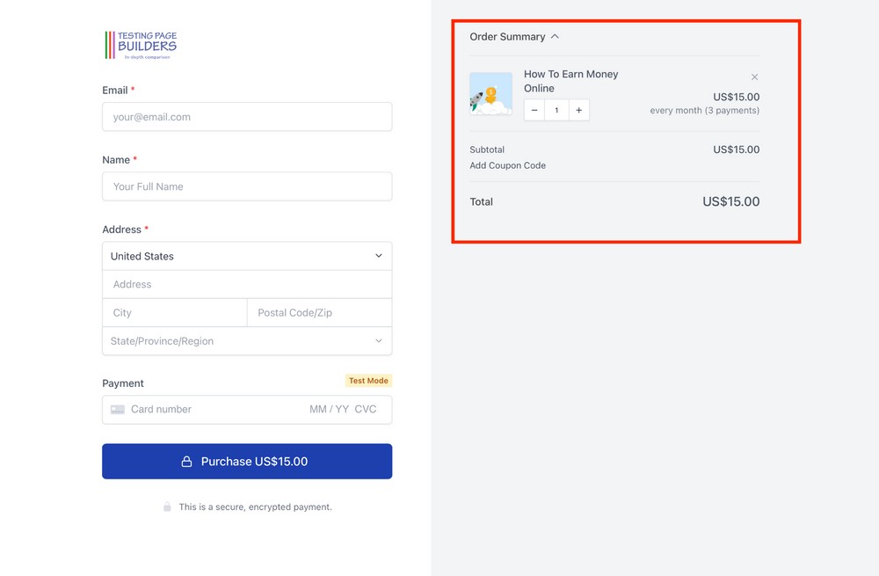This screenshot has height=576, width=879.
Task: Increase the item quantity with plus button
Action: click(x=579, y=109)
